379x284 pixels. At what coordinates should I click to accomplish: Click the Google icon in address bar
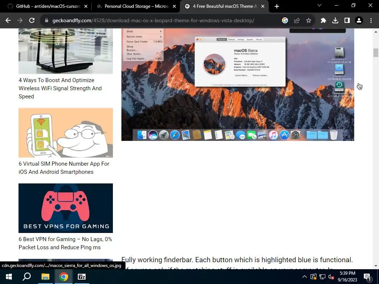point(285,21)
